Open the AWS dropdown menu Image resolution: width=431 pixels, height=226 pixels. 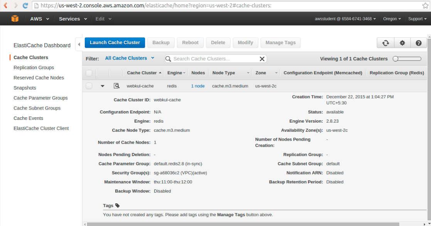pos(40,18)
